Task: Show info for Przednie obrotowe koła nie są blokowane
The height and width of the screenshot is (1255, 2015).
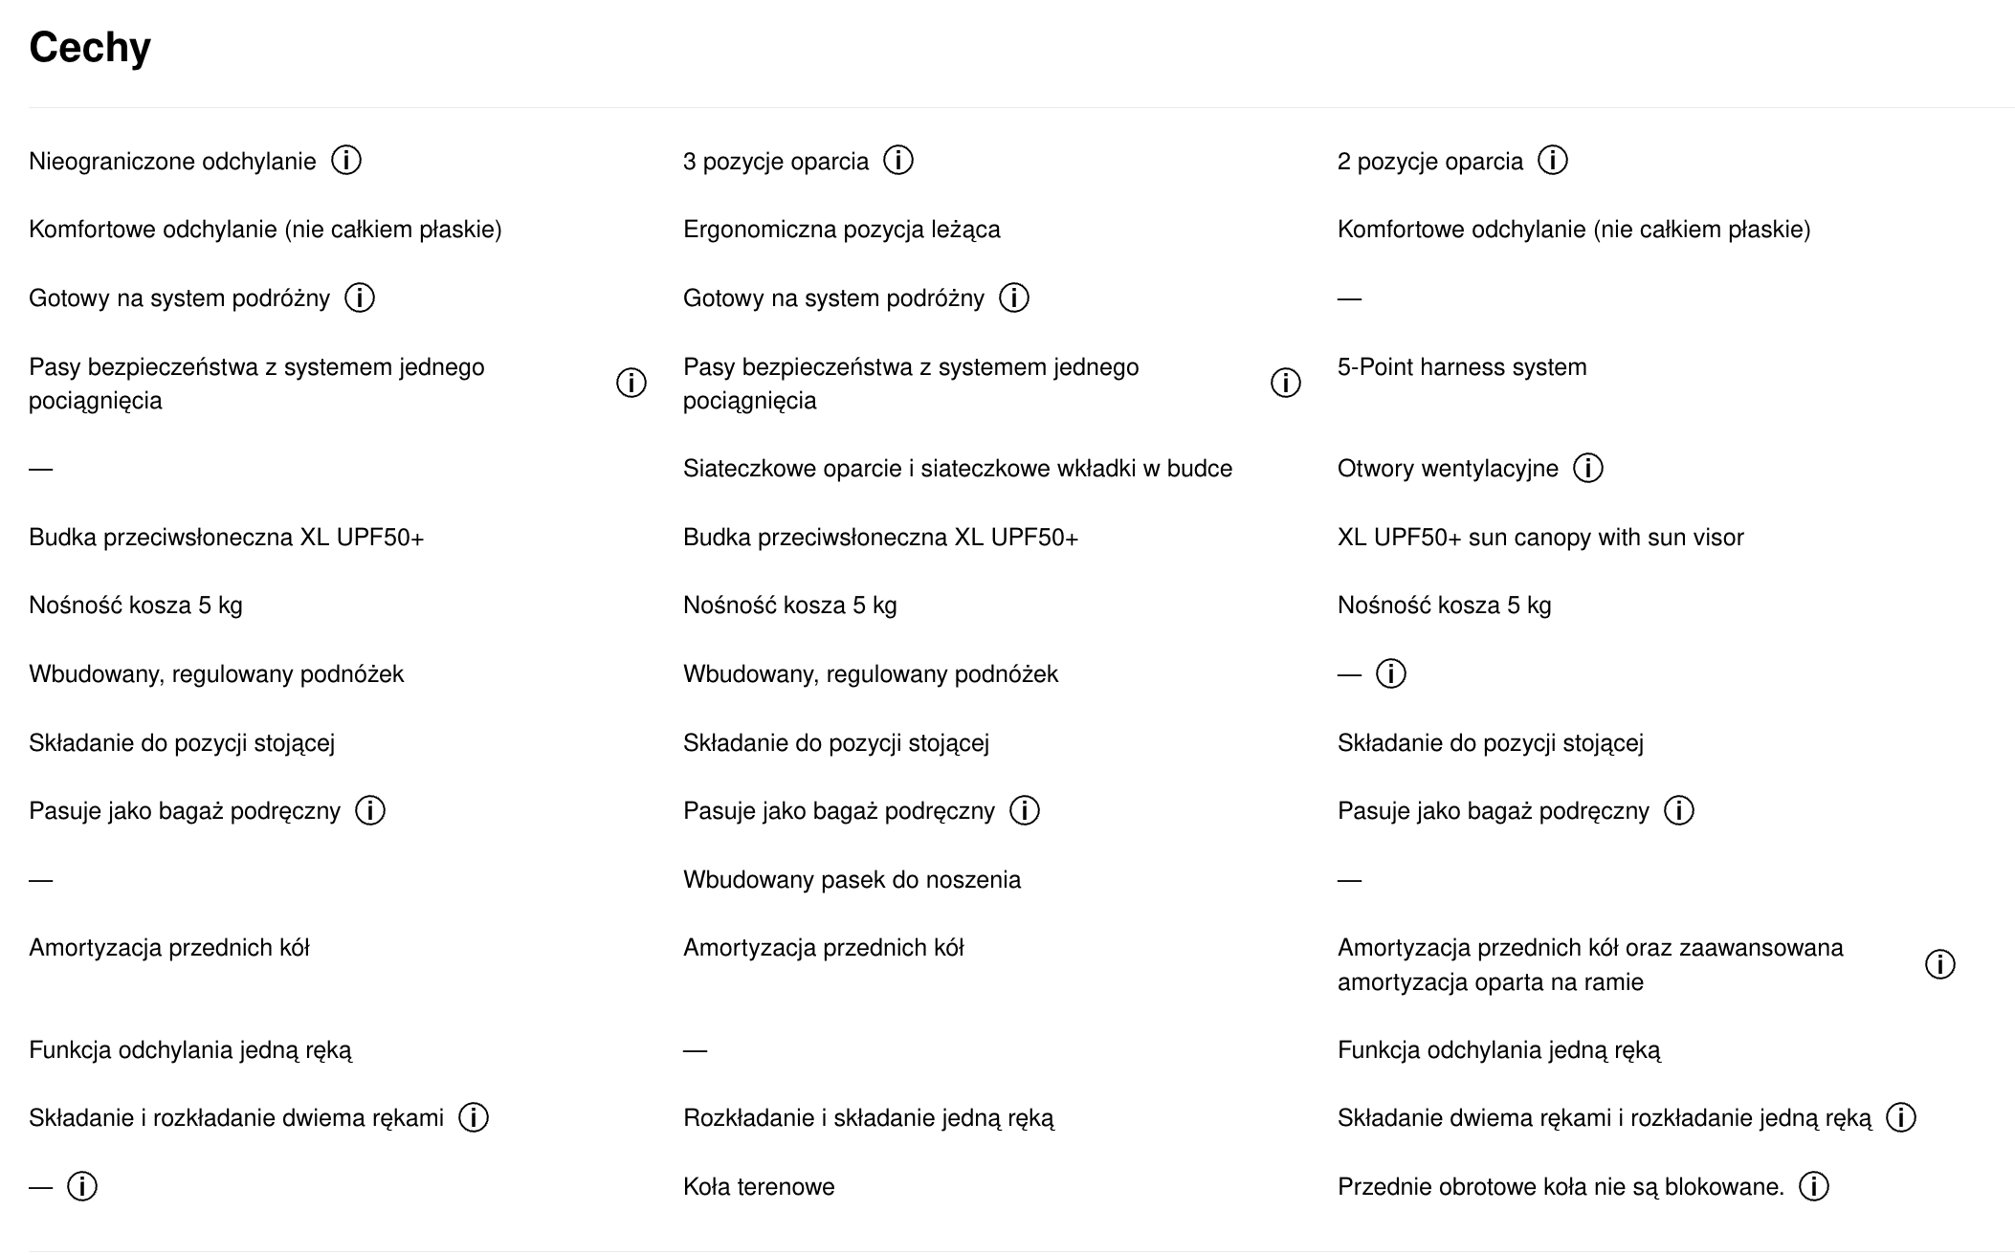Action: point(1814,1187)
